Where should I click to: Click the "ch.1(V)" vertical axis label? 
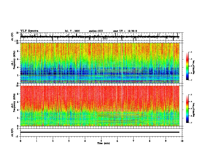tap(12, 37)
